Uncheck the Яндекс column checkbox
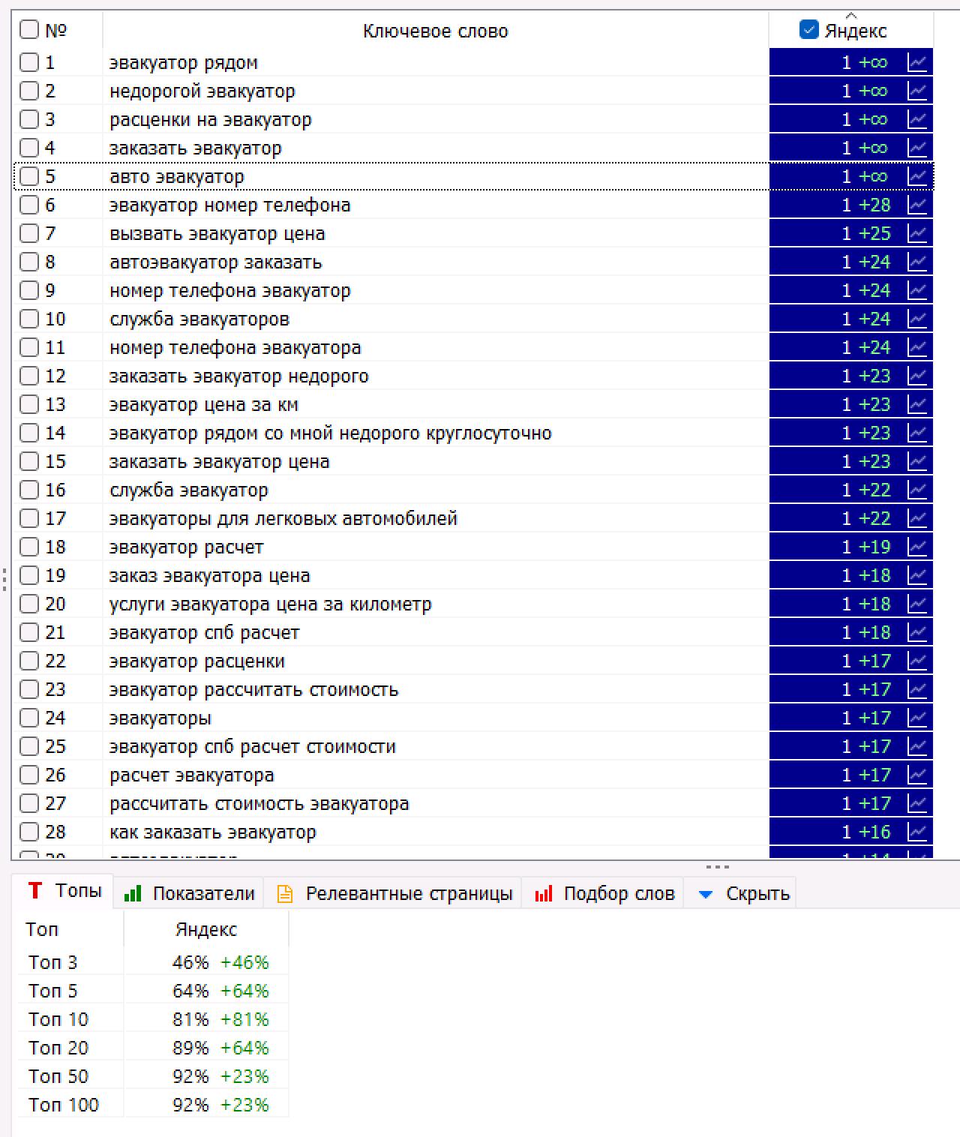The width and height of the screenshot is (960, 1137). coord(808,30)
